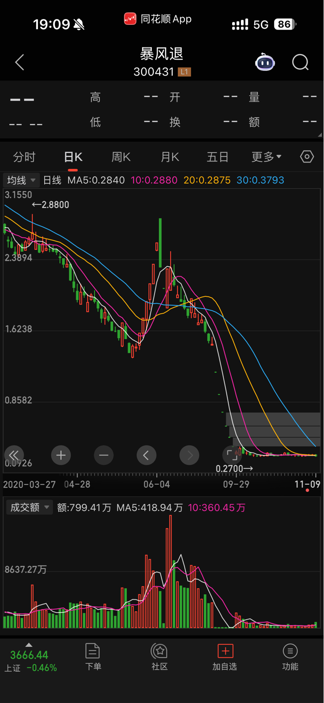Switch to 周K tab
This screenshot has height=703, width=324.
point(121,157)
